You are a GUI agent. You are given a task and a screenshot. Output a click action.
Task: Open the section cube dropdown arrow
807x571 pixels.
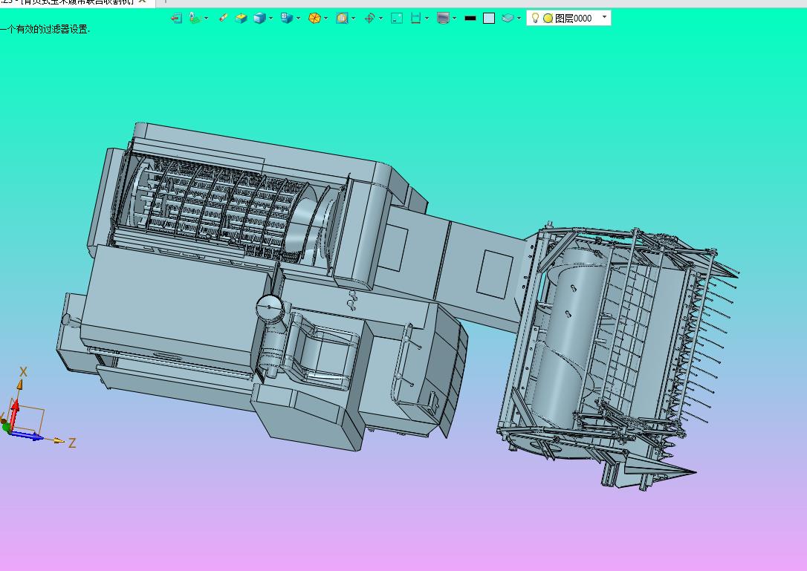[x=299, y=19]
